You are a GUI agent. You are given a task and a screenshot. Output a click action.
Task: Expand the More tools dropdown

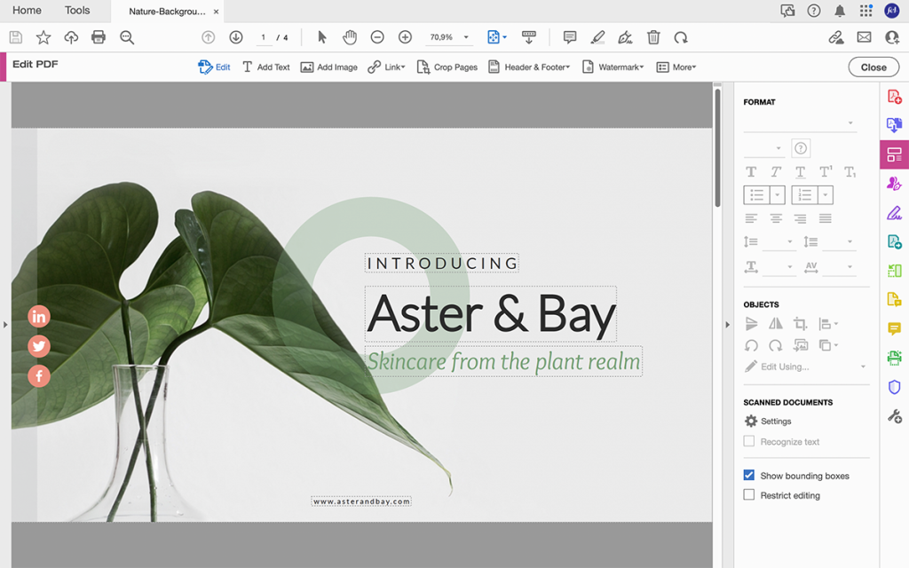coord(676,67)
